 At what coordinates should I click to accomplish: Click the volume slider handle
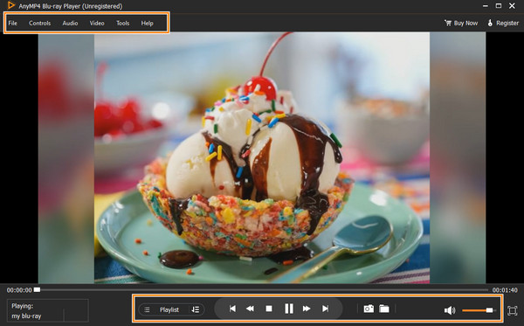(x=489, y=310)
